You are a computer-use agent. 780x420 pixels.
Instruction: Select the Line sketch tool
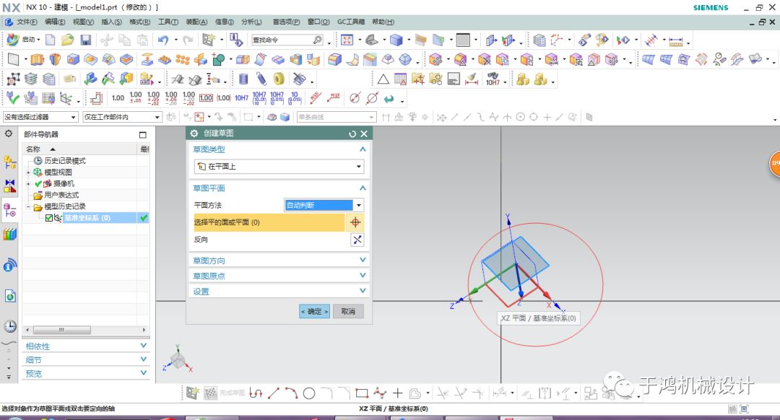[x=274, y=393]
